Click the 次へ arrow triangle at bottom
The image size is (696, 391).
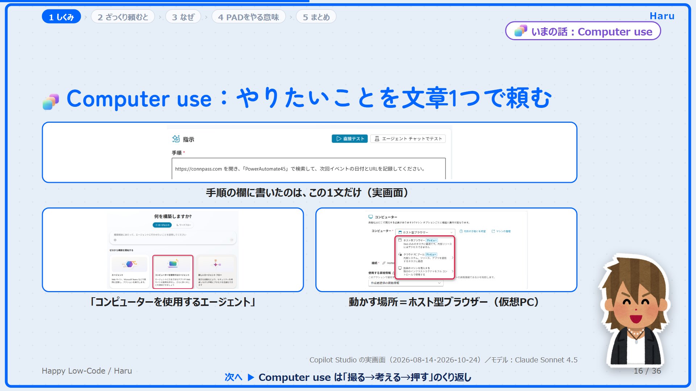point(251,377)
